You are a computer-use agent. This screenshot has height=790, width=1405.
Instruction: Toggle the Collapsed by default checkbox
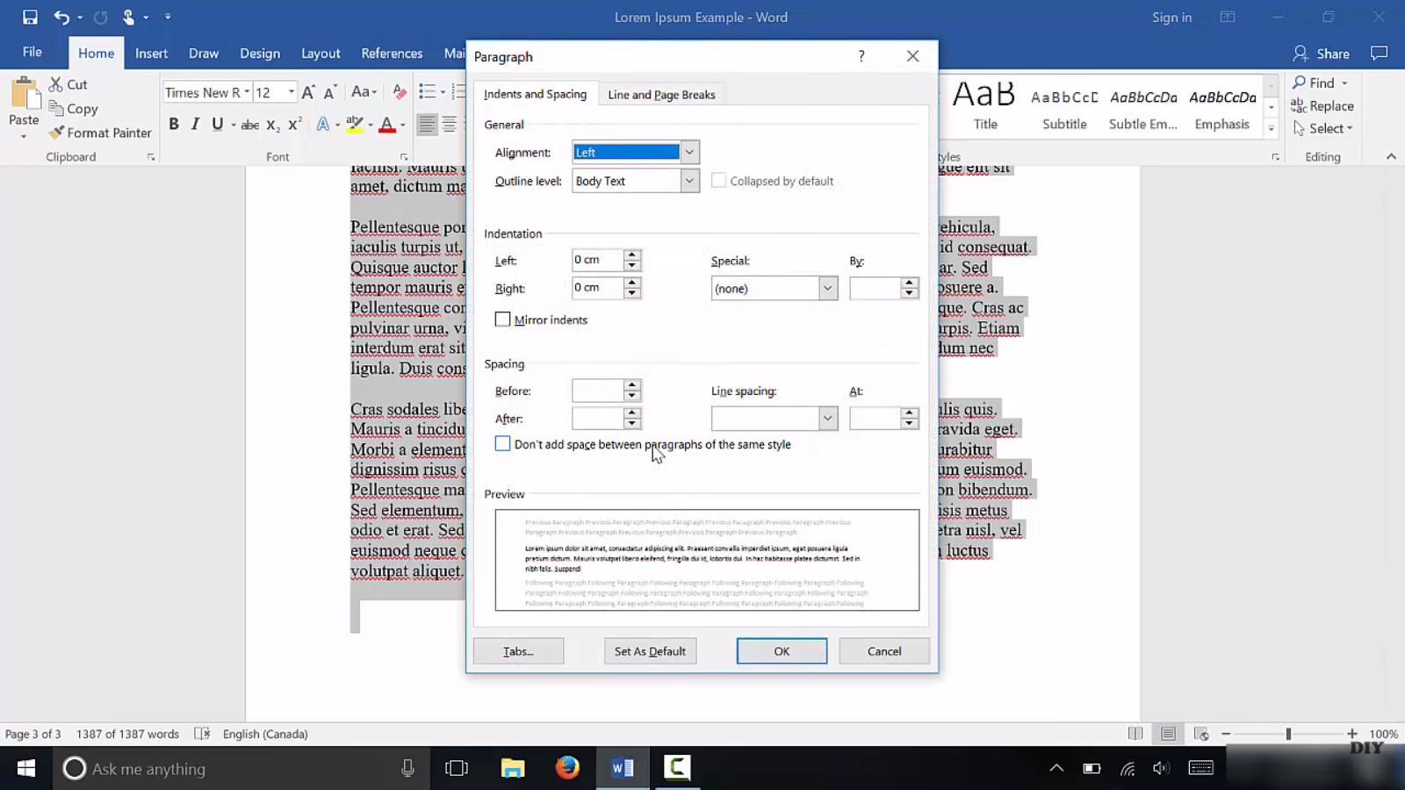(718, 181)
